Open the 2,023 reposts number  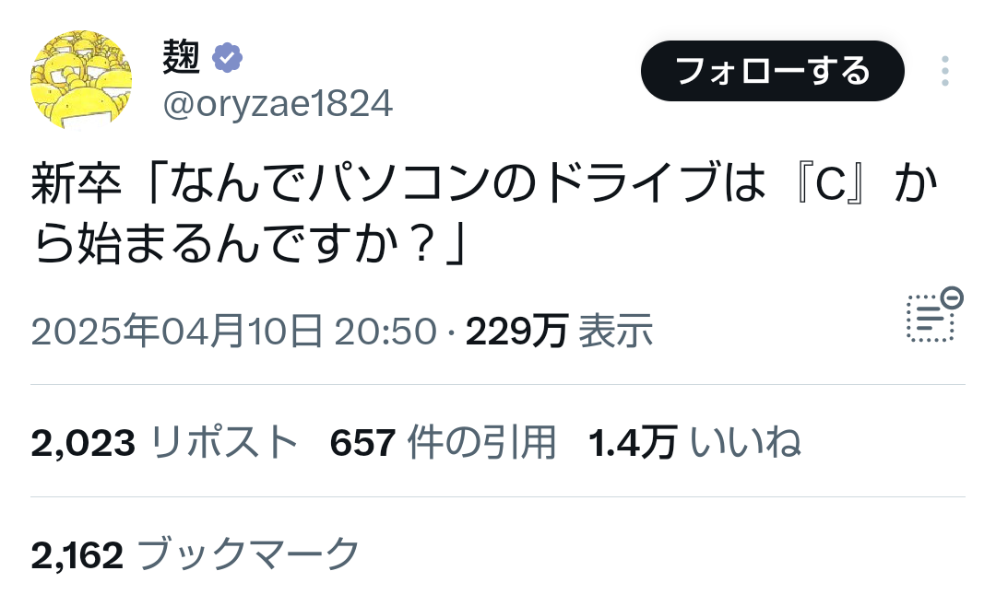[83, 443]
